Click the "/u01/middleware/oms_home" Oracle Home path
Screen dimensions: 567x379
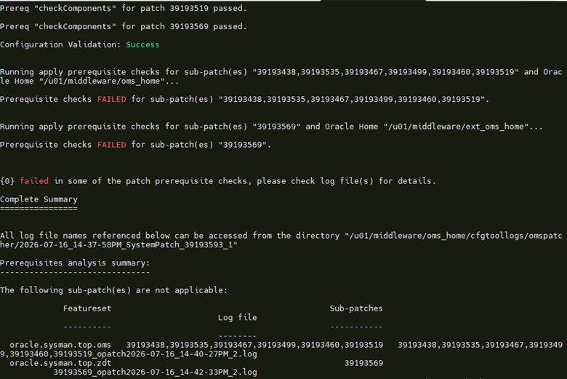point(100,81)
